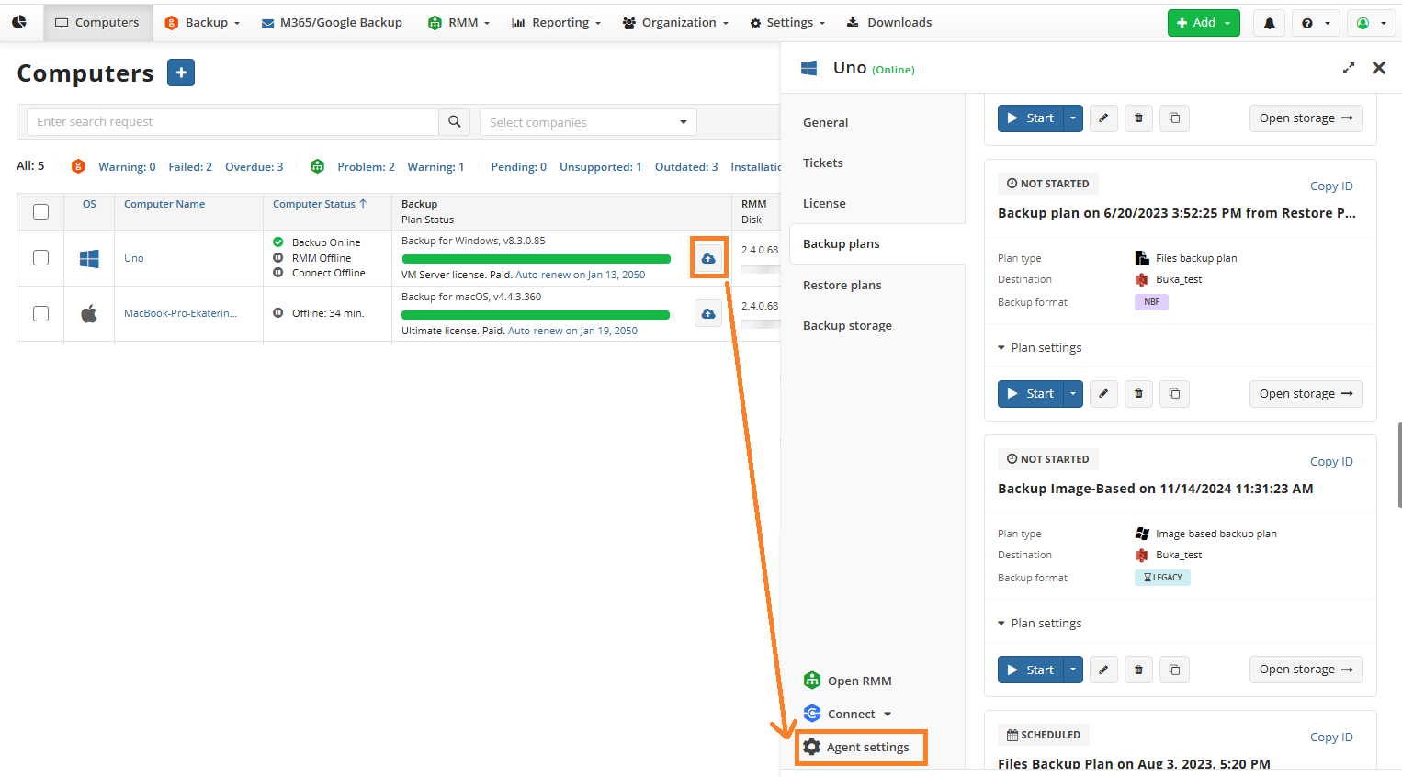Open notifications bell icon
Viewport: 1402px width, 777px height.
click(1269, 23)
